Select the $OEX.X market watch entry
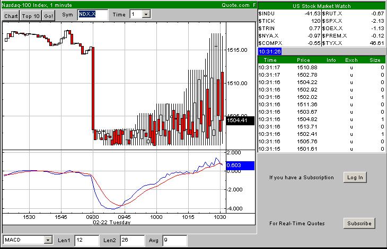387x249 pixels. 353,29
